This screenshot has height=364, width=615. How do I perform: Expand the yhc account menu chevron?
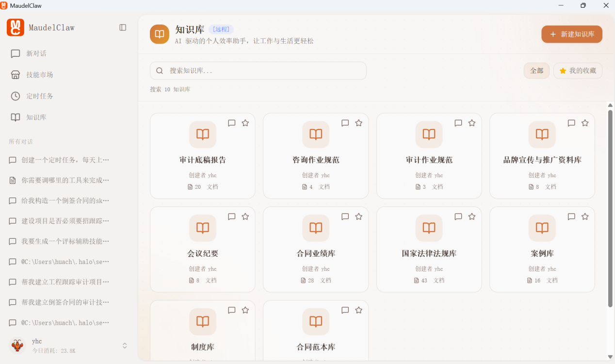[x=125, y=346]
